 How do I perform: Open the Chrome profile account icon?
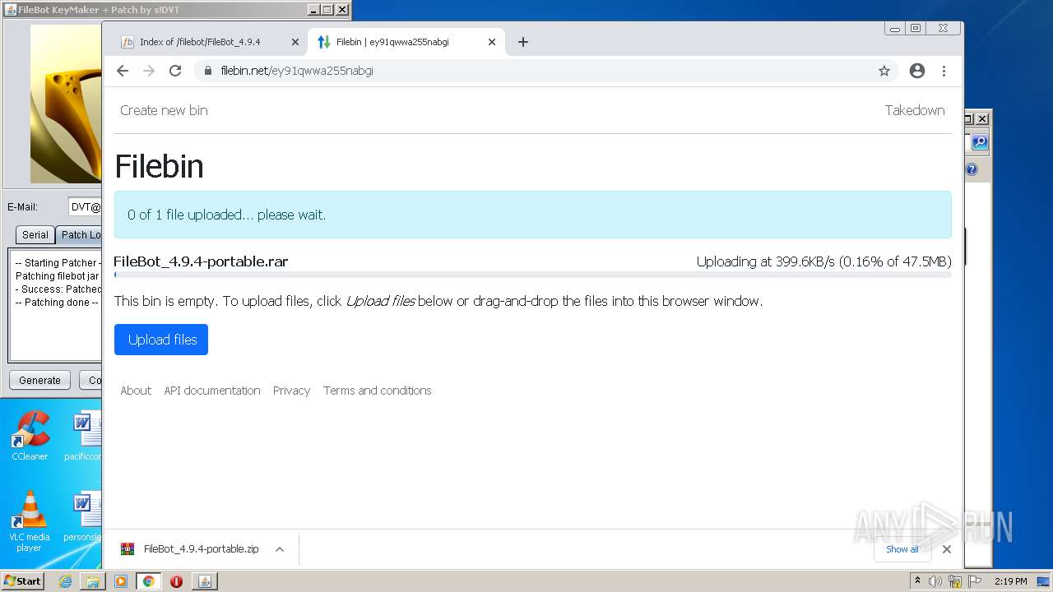tap(917, 71)
